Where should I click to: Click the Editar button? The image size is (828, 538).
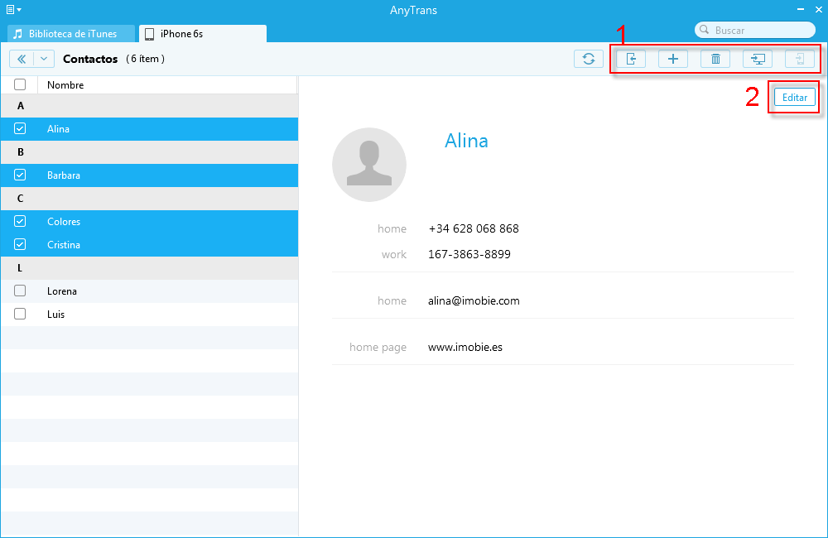coord(794,97)
